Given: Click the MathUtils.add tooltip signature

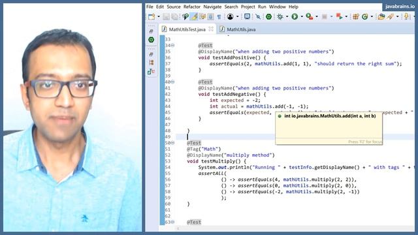Looking at the screenshot, I should (x=330, y=116).
